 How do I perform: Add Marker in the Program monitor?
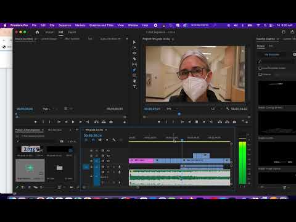pyautogui.click(x=159, y=122)
